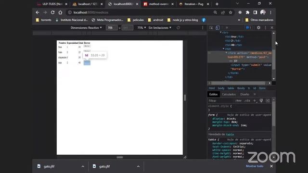
Task: Share this page via the share icon
Action: pyautogui.click(x=223, y=12)
